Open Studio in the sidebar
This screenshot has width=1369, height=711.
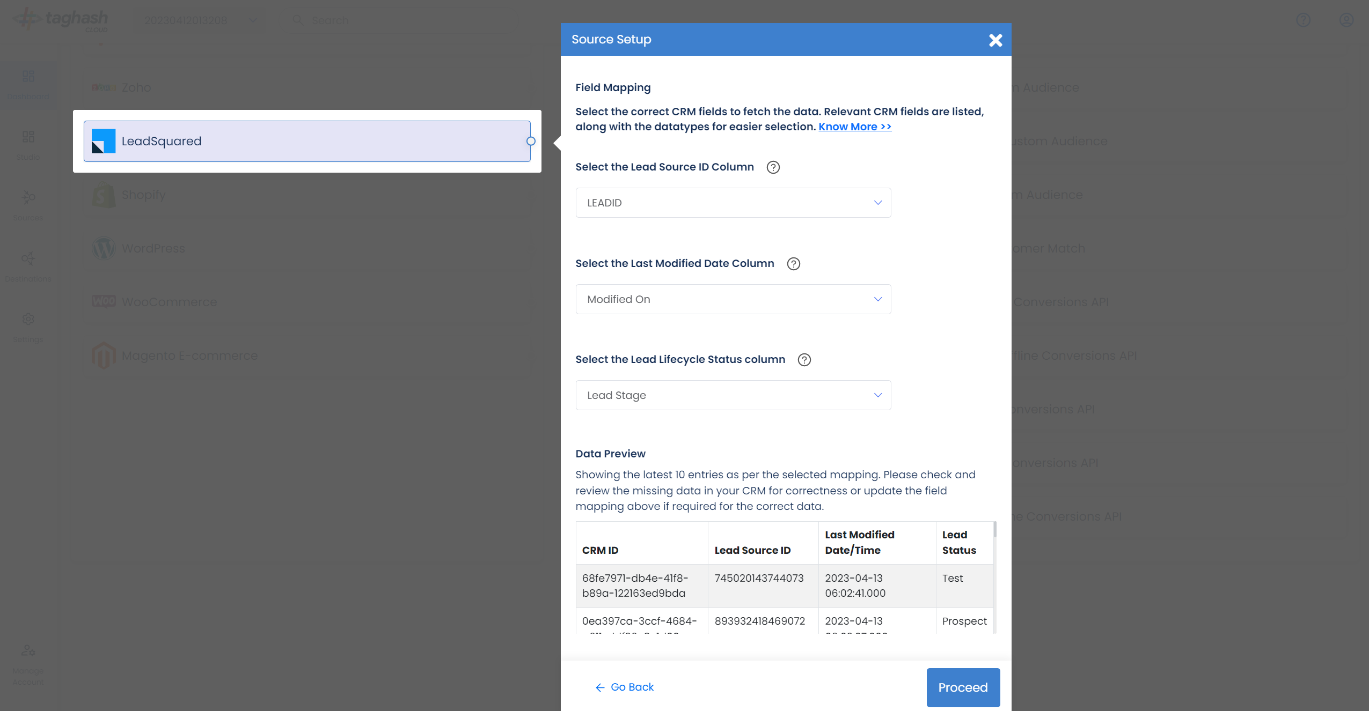28,145
